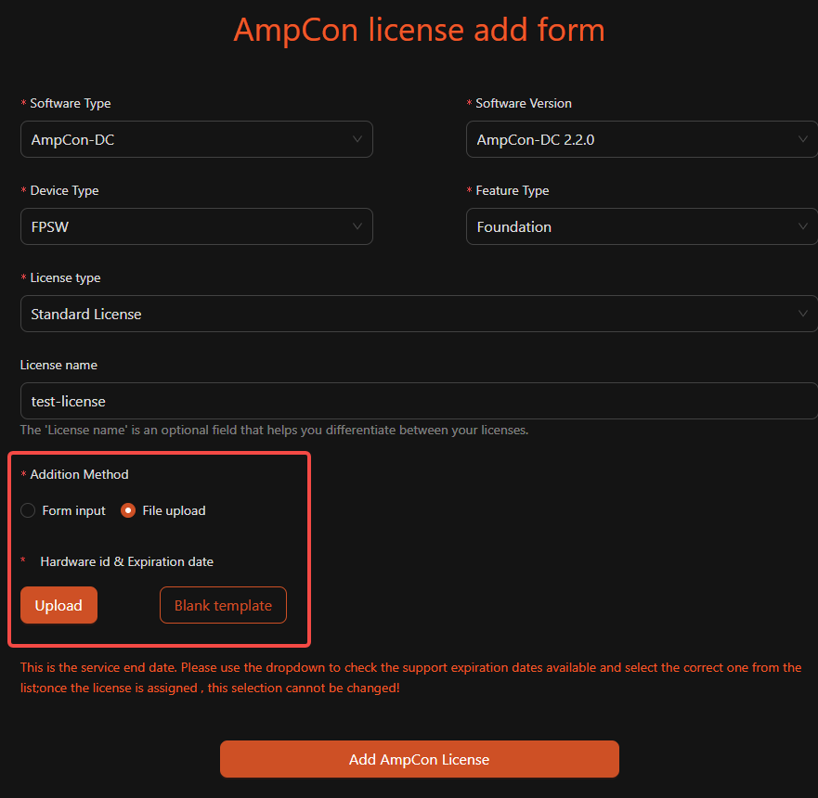Click the 'AmpCon license add form' heading

[x=419, y=30]
